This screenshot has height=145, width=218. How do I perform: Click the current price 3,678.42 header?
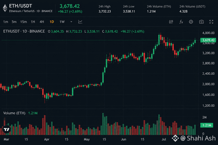(70, 6)
